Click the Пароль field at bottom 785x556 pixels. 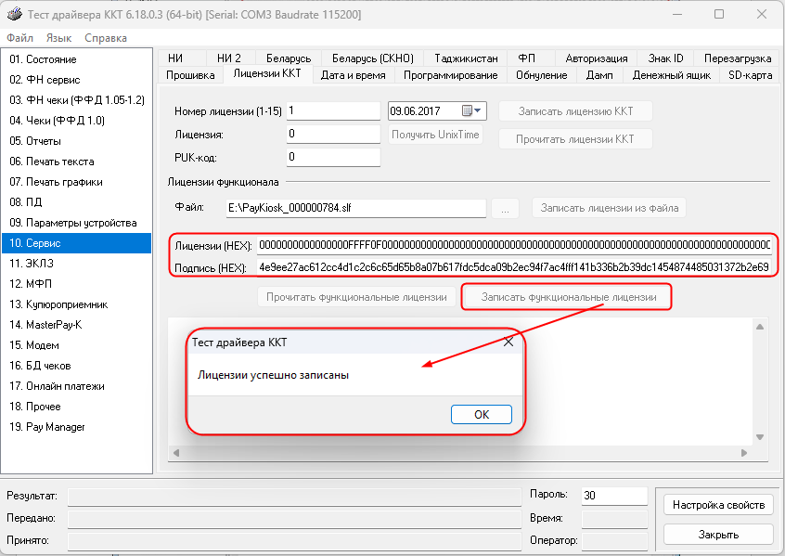(x=613, y=496)
